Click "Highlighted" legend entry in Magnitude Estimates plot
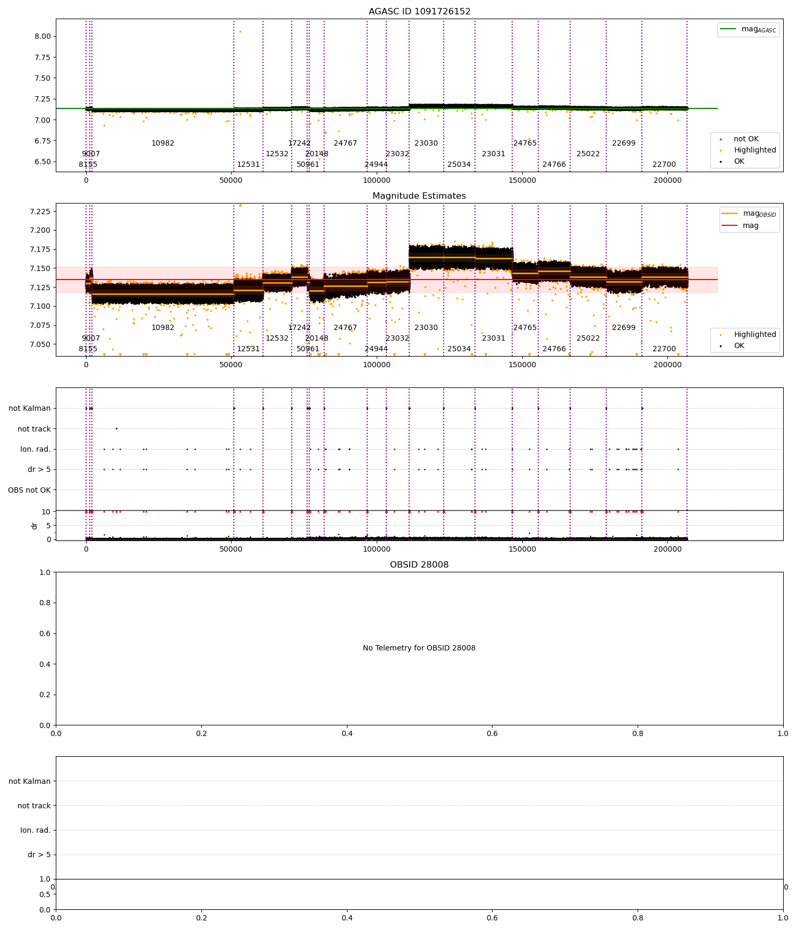The width and height of the screenshot is (797, 930). coord(755,335)
